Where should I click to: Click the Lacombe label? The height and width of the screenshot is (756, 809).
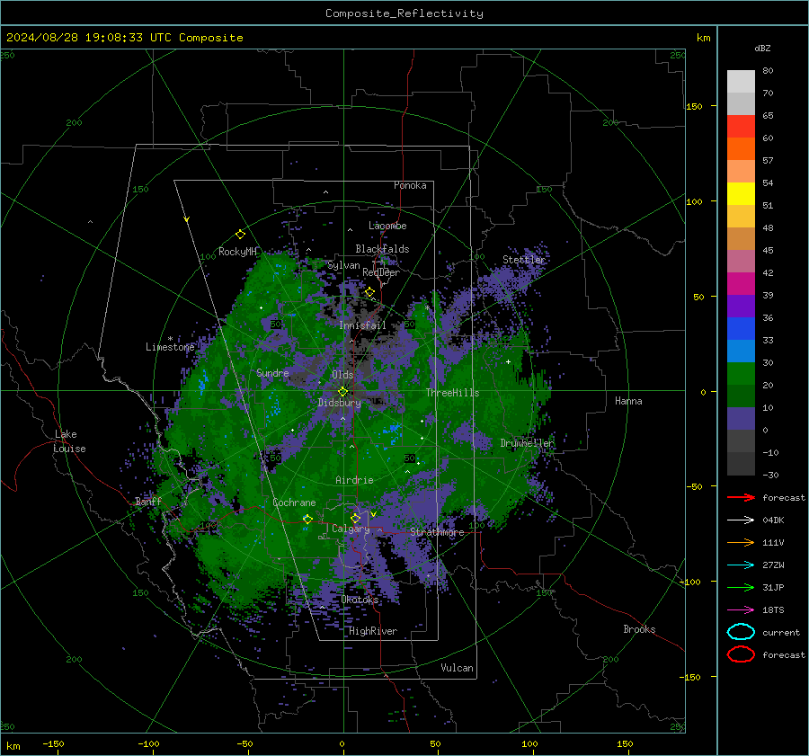387,226
